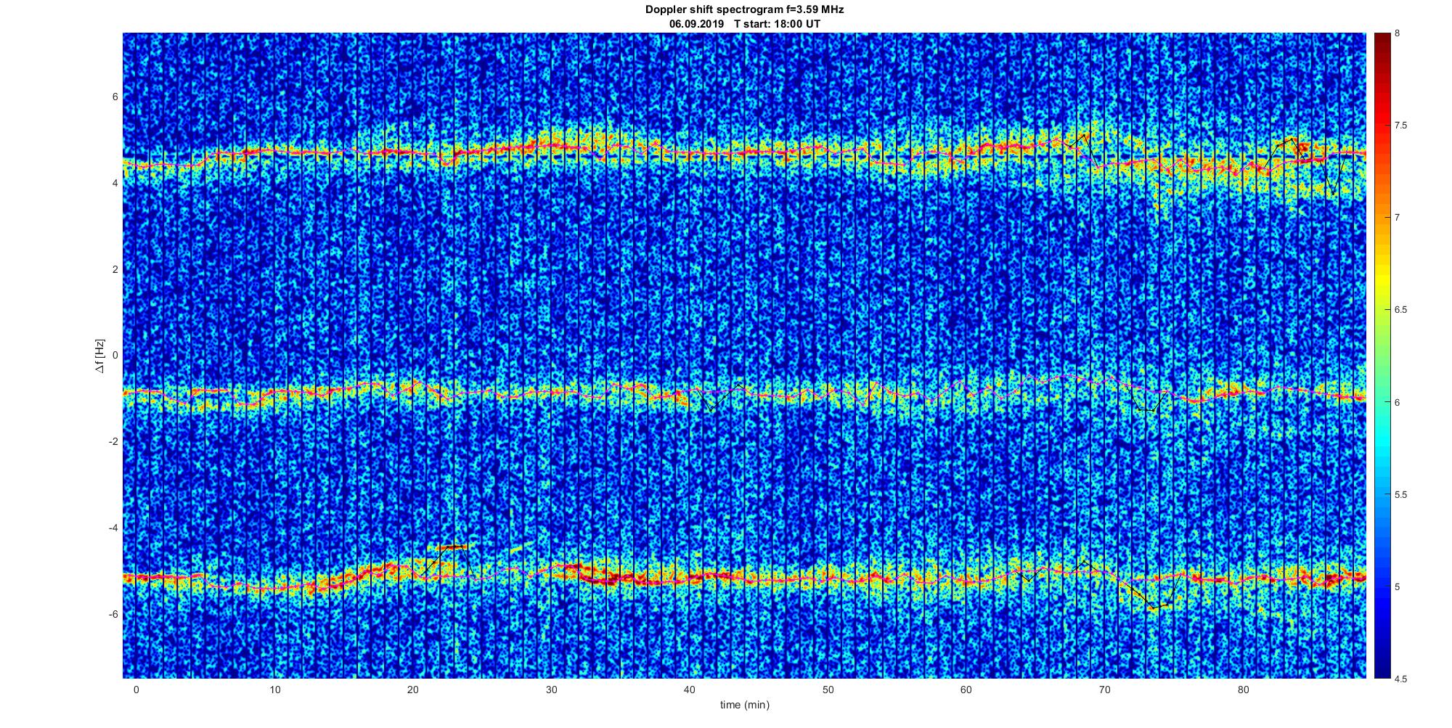Click the x-axis tick label '40'
This screenshot has height=728, width=1452.
[x=690, y=690]
